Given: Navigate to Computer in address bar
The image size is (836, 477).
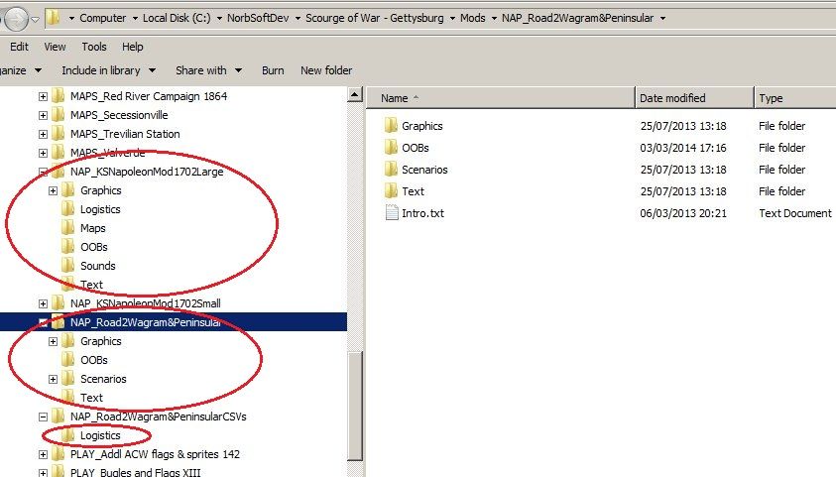Looking at the screenshot, I should [x=103, y=18].
